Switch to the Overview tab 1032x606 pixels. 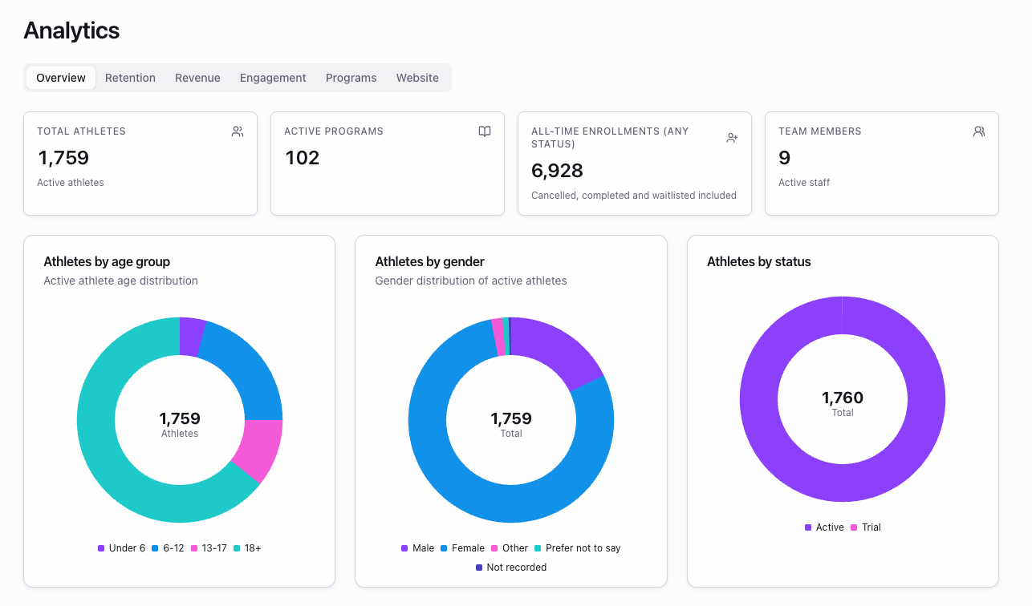(x=61, y=78)
